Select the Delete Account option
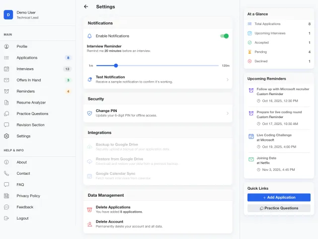The image size is (318, 239). point(158,224)
